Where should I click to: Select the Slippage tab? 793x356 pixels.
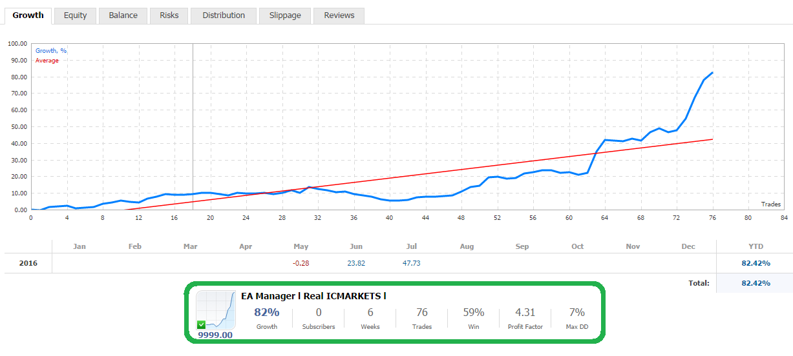pyautogui.click(x=285, y=15)
